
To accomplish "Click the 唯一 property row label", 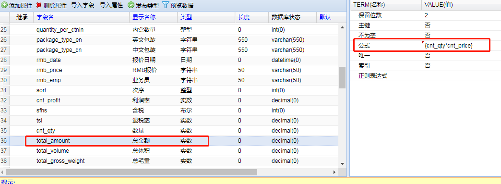I will pyautogui.click(x=364, y=55).
